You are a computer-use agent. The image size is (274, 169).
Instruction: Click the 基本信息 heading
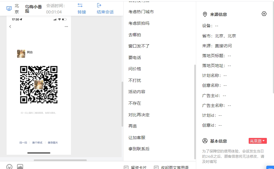click(218, 141)
